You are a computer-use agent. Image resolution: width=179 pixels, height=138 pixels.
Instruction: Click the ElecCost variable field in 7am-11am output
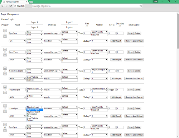[x=99, y=54]
